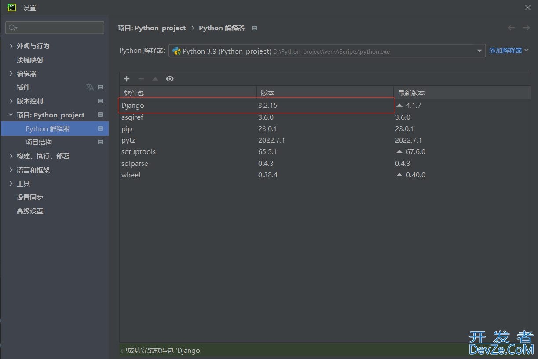Click the status message 已成功安装软件包 'Django'
Image resolution: width=538 pixels, height=359 pixels.
[x=161, y=351]
